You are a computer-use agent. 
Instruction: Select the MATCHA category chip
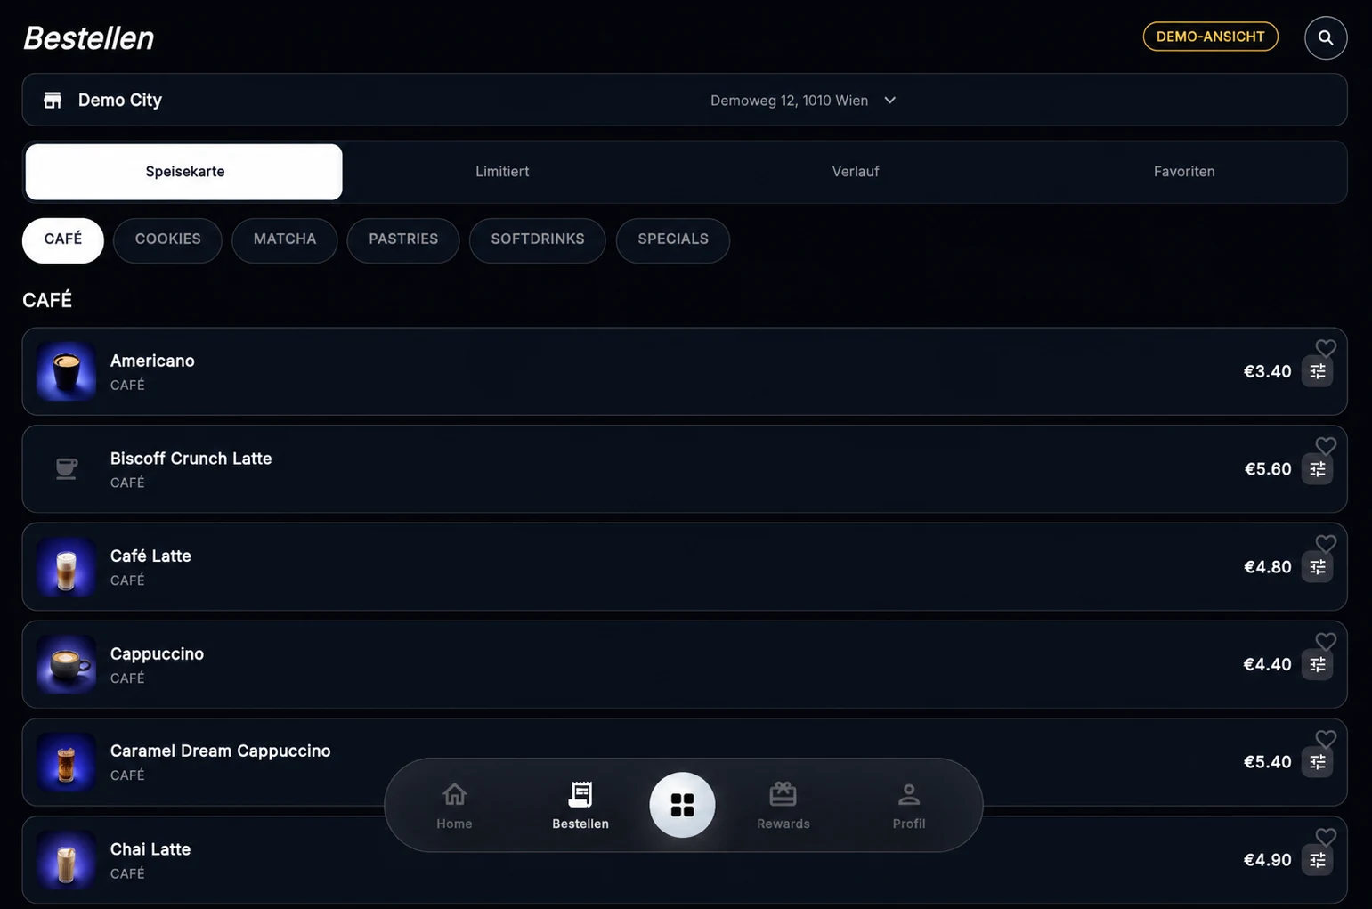click(x=285, y=239)
